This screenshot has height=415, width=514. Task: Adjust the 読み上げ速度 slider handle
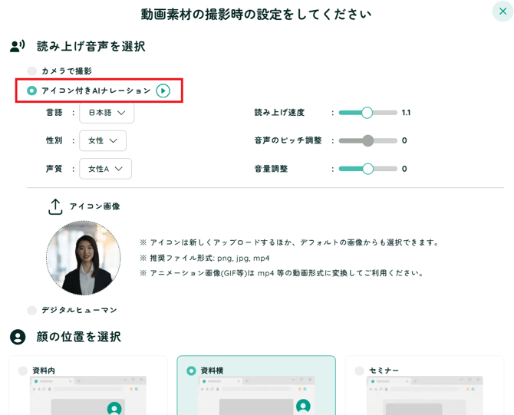367,113
